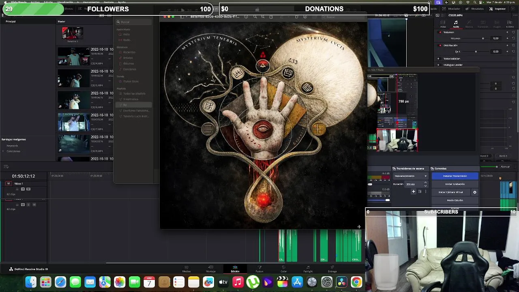Open the Medios page in DaVinci Resolve

[187, 269]
